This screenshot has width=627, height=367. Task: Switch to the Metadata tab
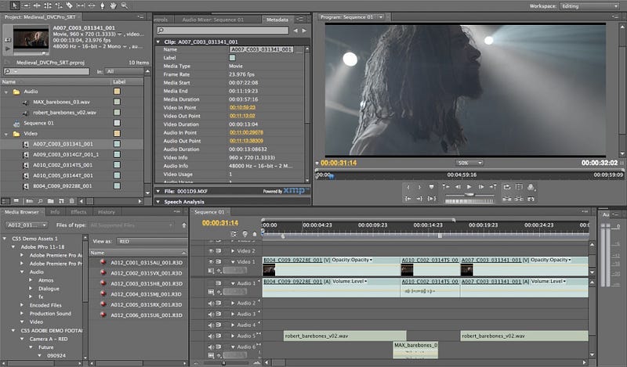(277, 20)
